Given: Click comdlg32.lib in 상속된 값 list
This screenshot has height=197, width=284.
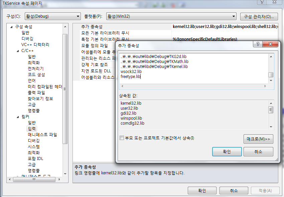Looking at the screenshot, I should click(x=132, y=123).
